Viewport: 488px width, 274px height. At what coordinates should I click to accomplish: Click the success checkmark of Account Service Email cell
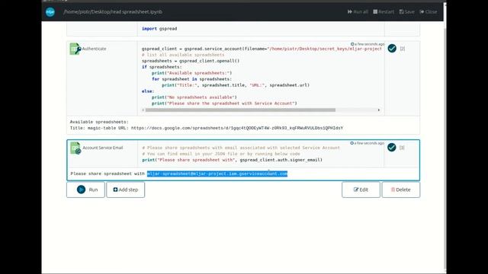391,147
